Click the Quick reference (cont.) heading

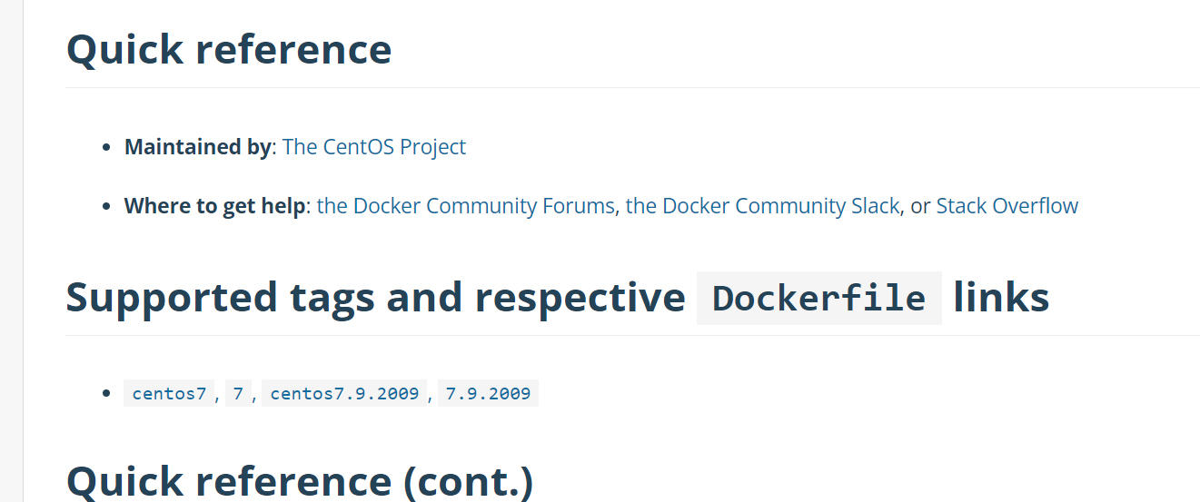point(300,481)
